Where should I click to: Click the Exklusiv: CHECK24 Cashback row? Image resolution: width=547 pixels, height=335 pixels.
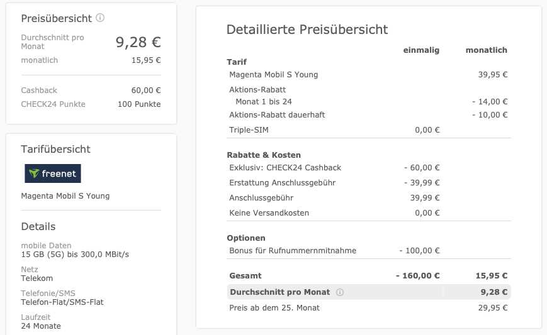368,167
